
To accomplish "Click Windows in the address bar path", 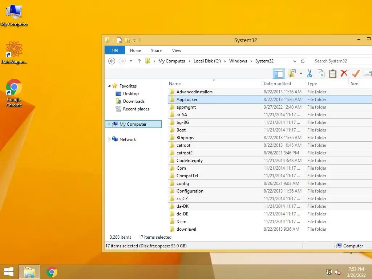I will [x=238, y=61].
